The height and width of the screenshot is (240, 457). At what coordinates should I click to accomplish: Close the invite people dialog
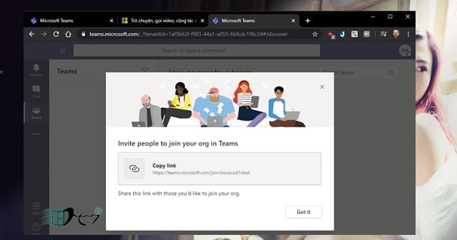pyautogui.click(x=322, y=87)
